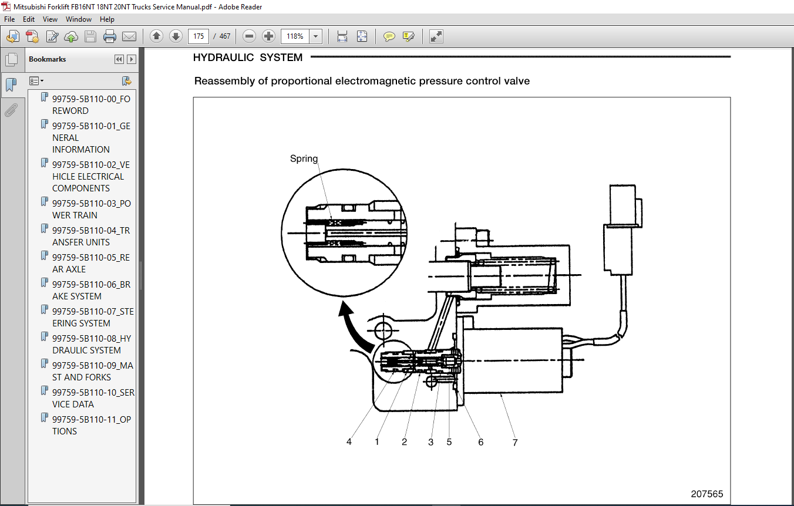Go to next page with the down arrow
Screen dimensions: 794x506
tap(176, 36)
